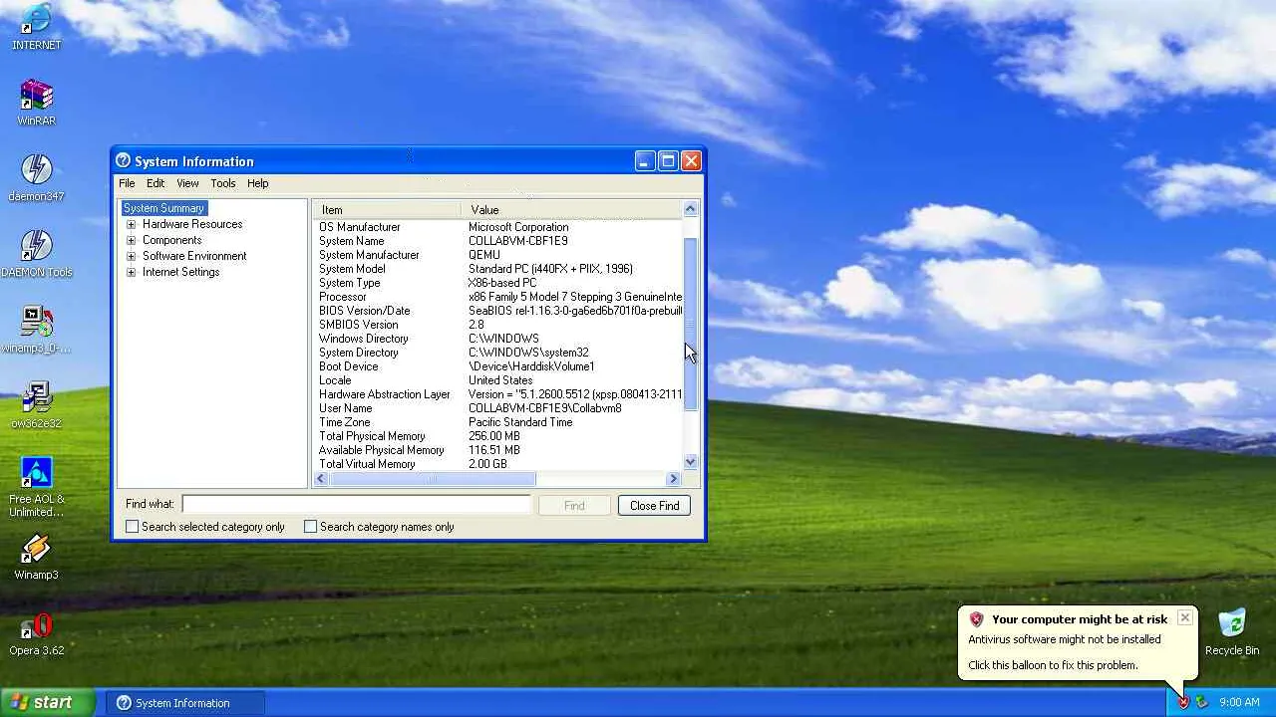Select the Recycle Bin icon
The height and width of the screenshot is (717, 1276).
(x=1232, y=633)
